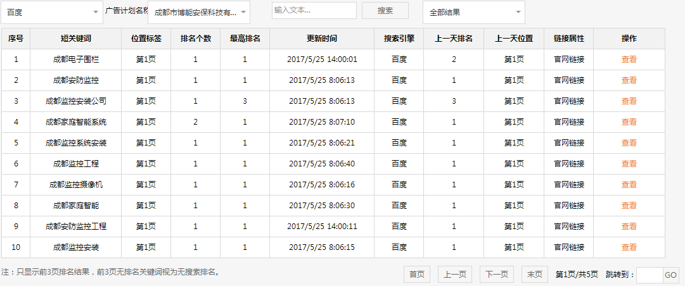Click the 搜索 button

pyautogui.click(x=385, y=11)
